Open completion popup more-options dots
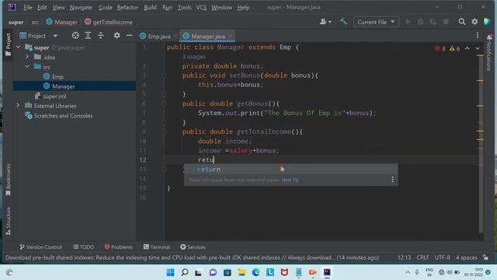Viewport: 497px width, 280px height. [x=392, y=180]
